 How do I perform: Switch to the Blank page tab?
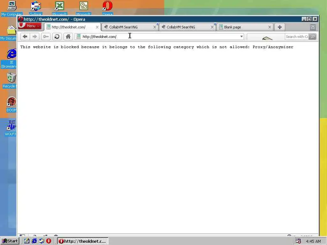coord(245,27)
